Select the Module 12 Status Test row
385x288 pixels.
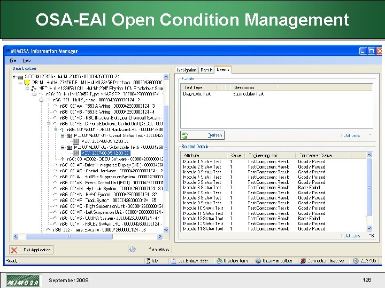(x=274, y=218)
